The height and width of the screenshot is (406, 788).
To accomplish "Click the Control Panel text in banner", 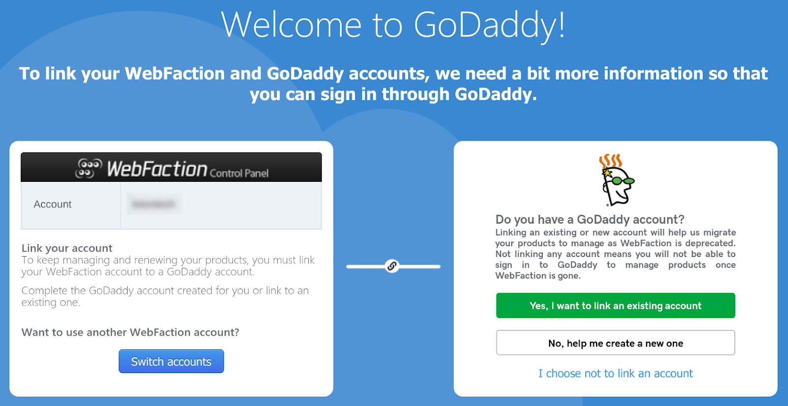I will (239, 173).
